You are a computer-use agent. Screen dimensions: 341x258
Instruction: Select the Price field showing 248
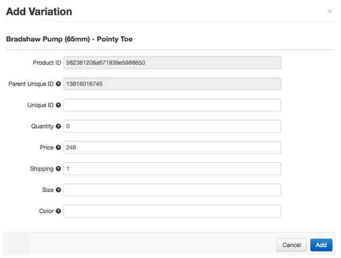(172, 148)
